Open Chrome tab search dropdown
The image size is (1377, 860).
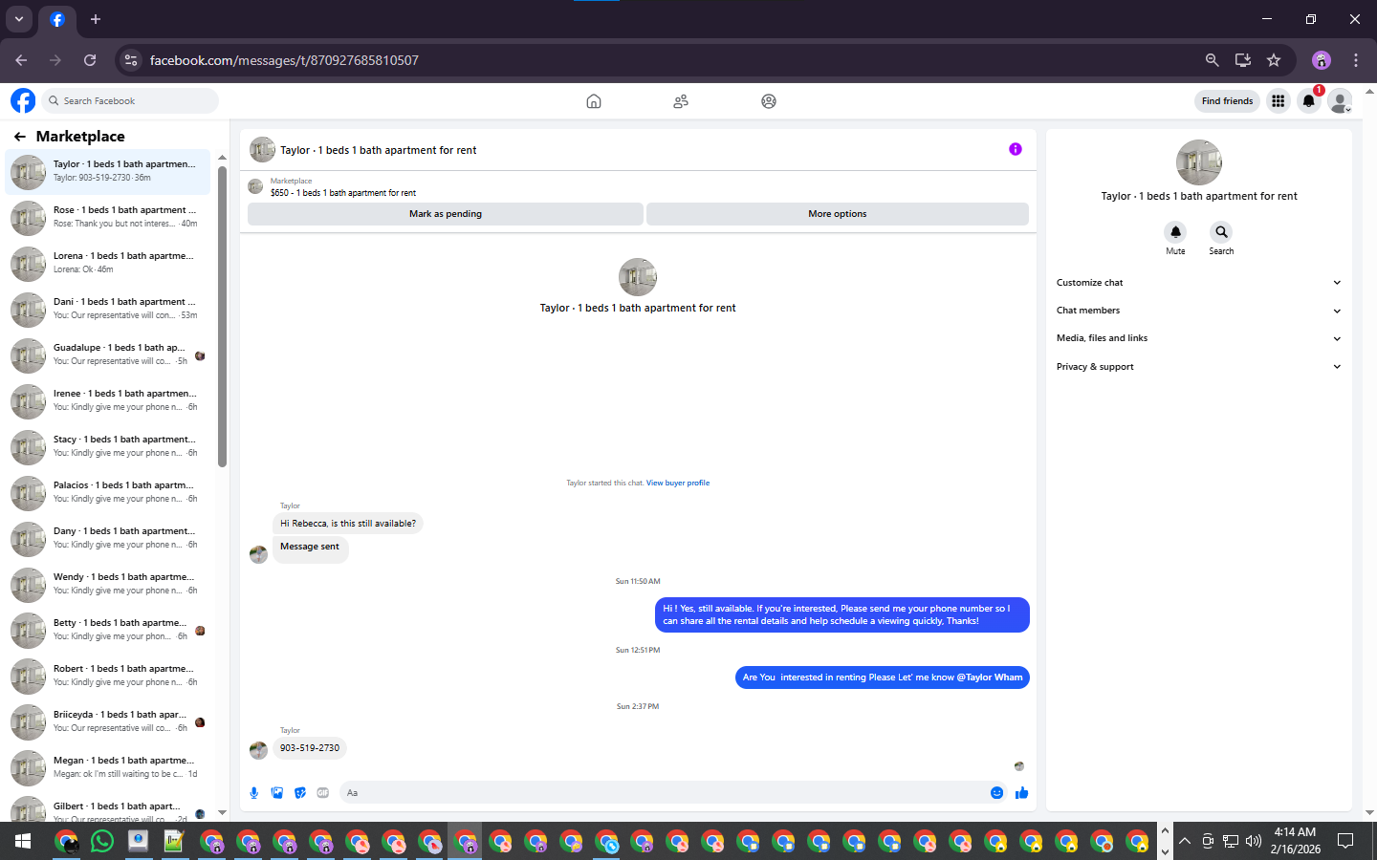pyautogui.click(x=19, y=19)
